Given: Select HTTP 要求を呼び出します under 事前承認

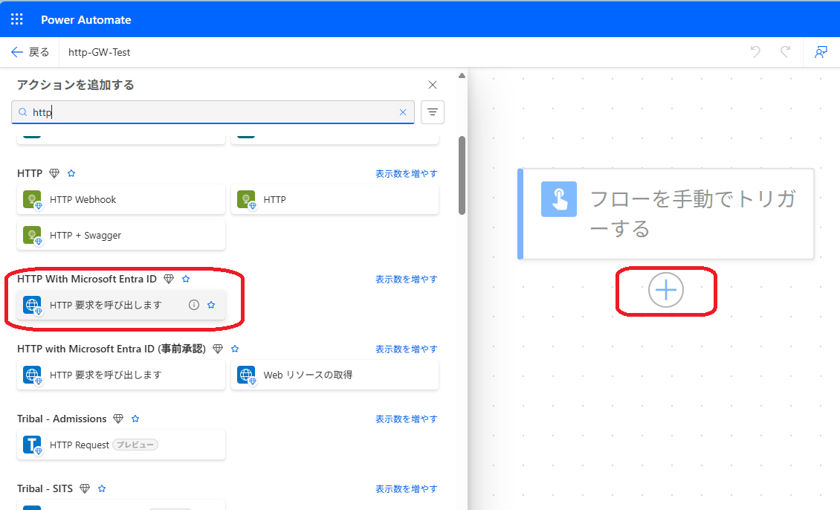Looking at the screenshot, I should pyautogui.click(x=121, y=375).
